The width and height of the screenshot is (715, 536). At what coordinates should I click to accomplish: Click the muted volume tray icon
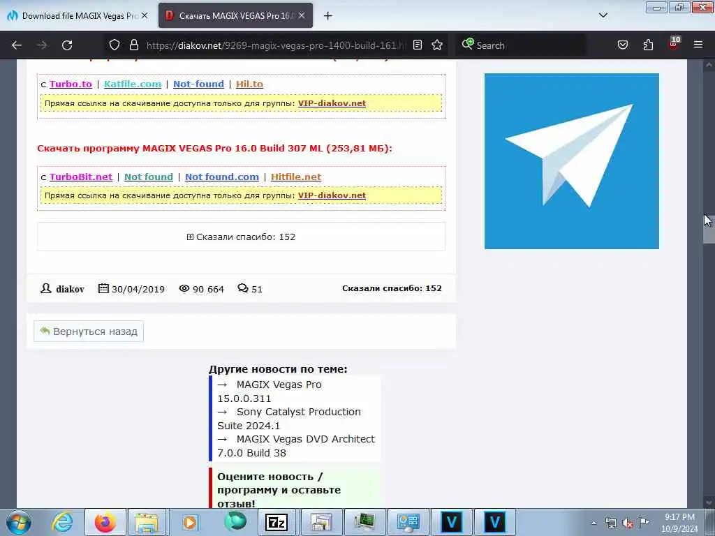click(628, 523)
